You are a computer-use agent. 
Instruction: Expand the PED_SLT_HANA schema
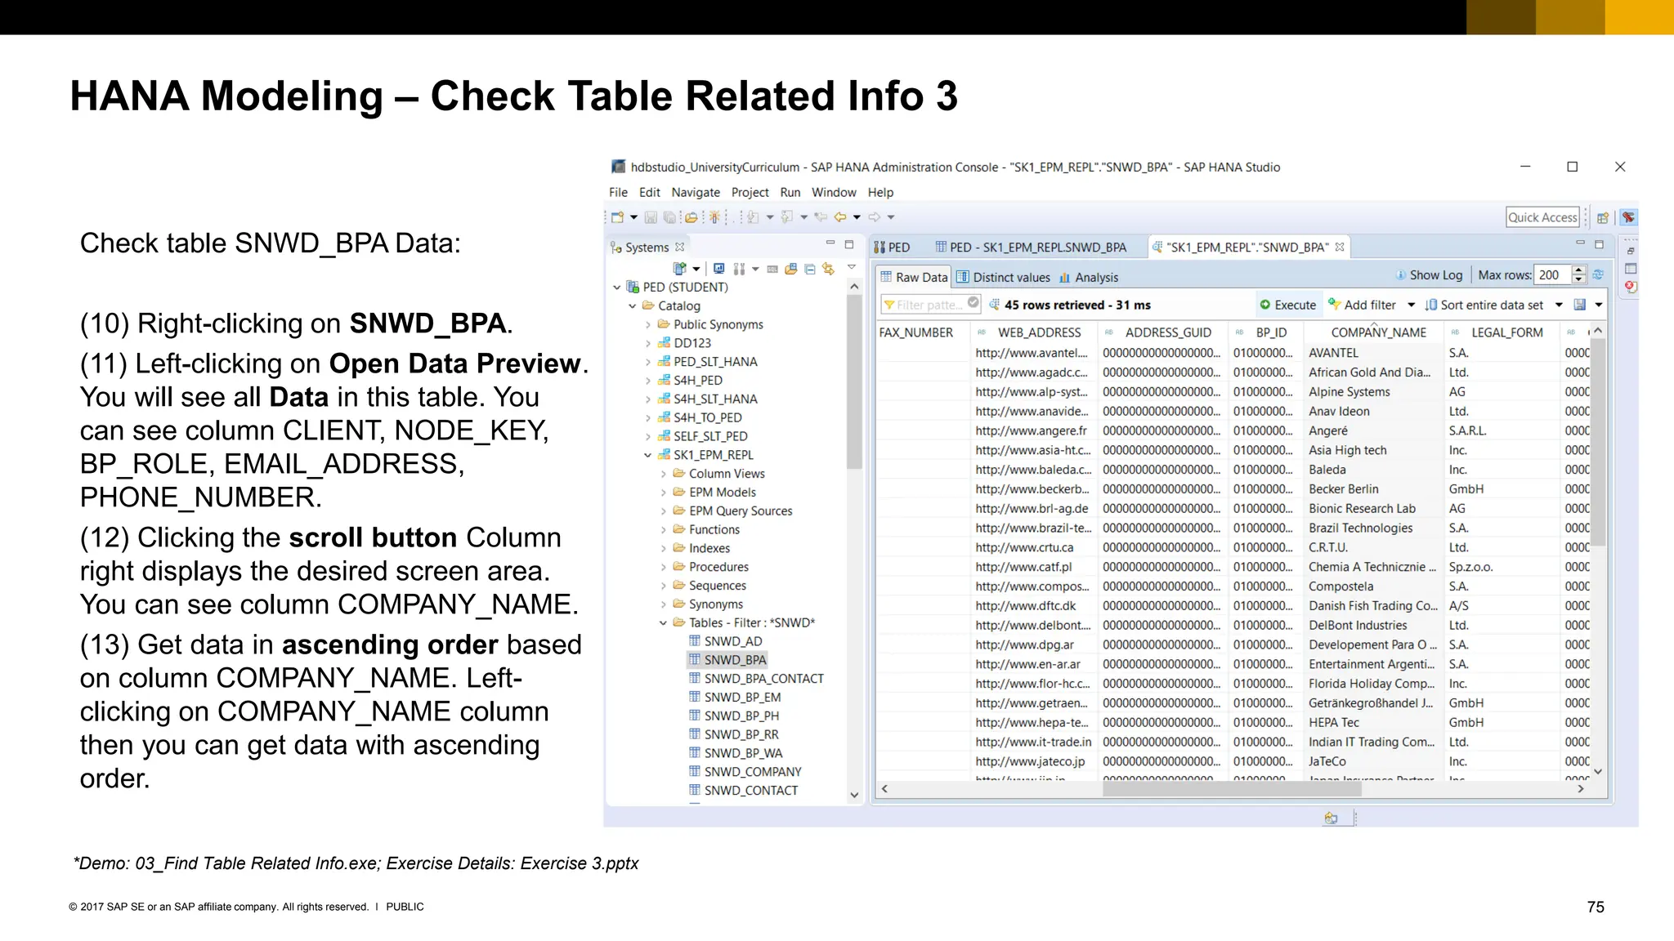tap(648, 362)
